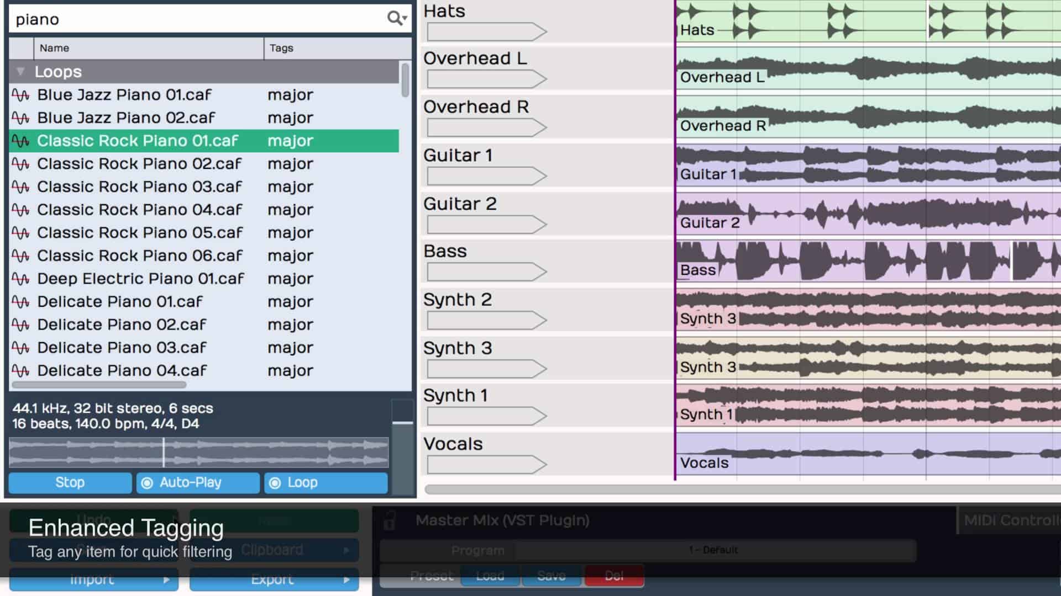Viewport: 1061px width, 596px height.
Task: Adjust the Hats track volume slider
Action: tap(486, 31)
